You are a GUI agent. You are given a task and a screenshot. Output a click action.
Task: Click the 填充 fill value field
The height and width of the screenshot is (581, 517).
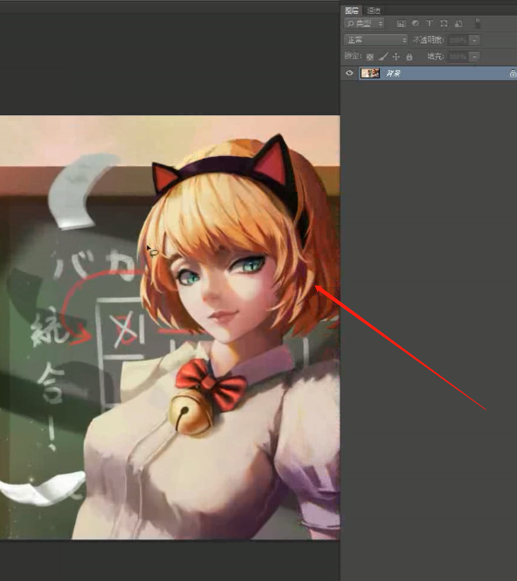(x=458, y=57)
